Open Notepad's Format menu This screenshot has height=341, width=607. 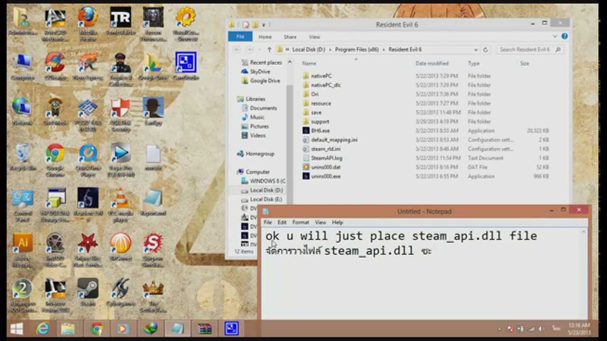pyautogui.click(x=301, y=222)
